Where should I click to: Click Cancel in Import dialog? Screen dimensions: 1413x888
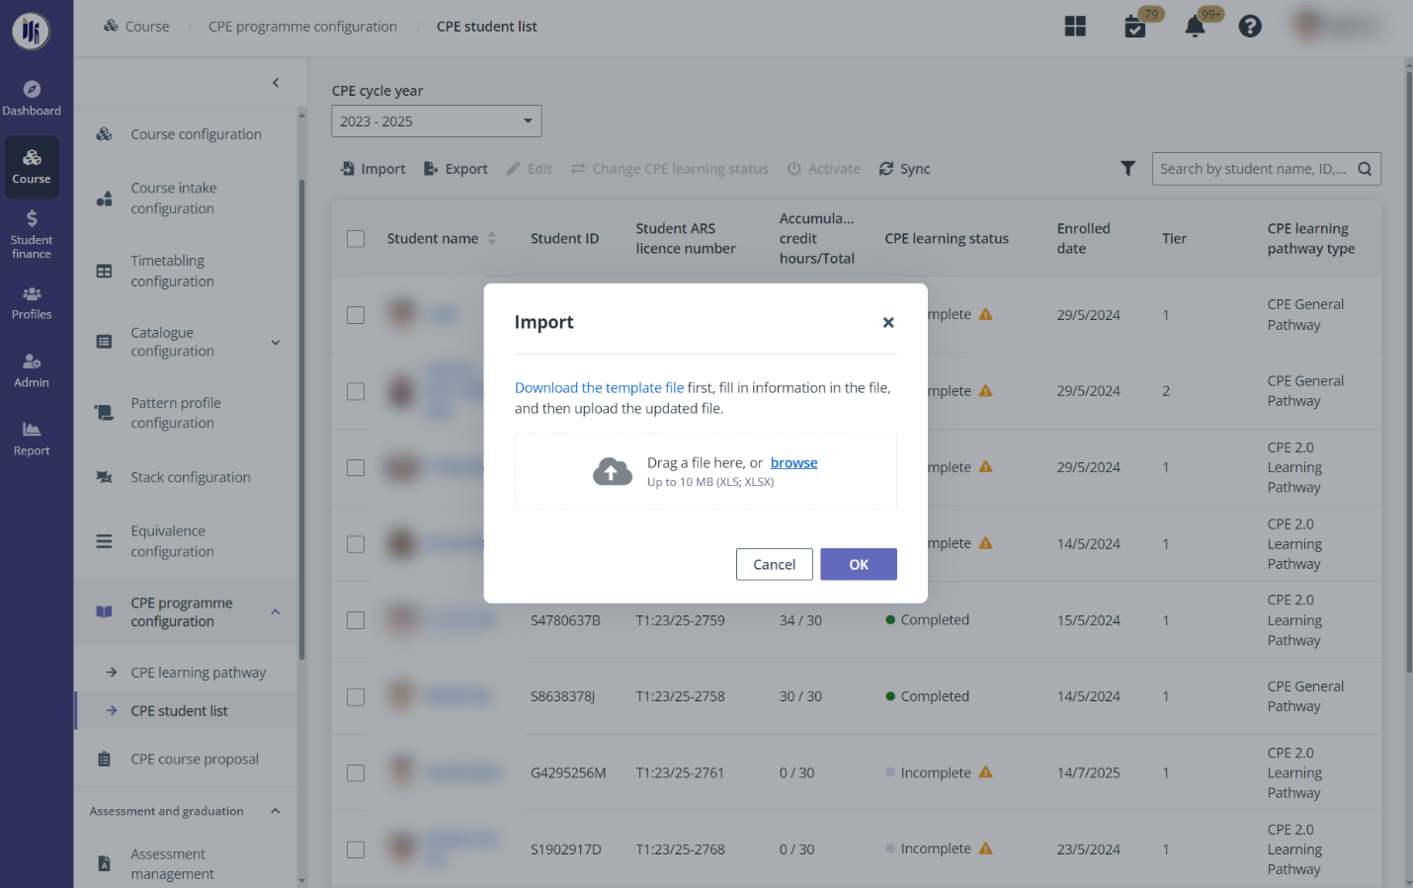pyautogui.click(x=774, y=564)
